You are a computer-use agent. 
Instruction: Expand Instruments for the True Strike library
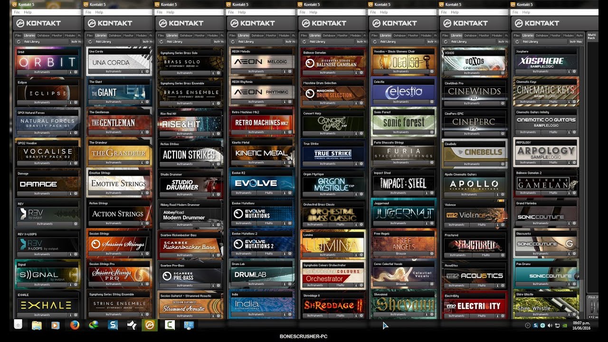point(327,164)
